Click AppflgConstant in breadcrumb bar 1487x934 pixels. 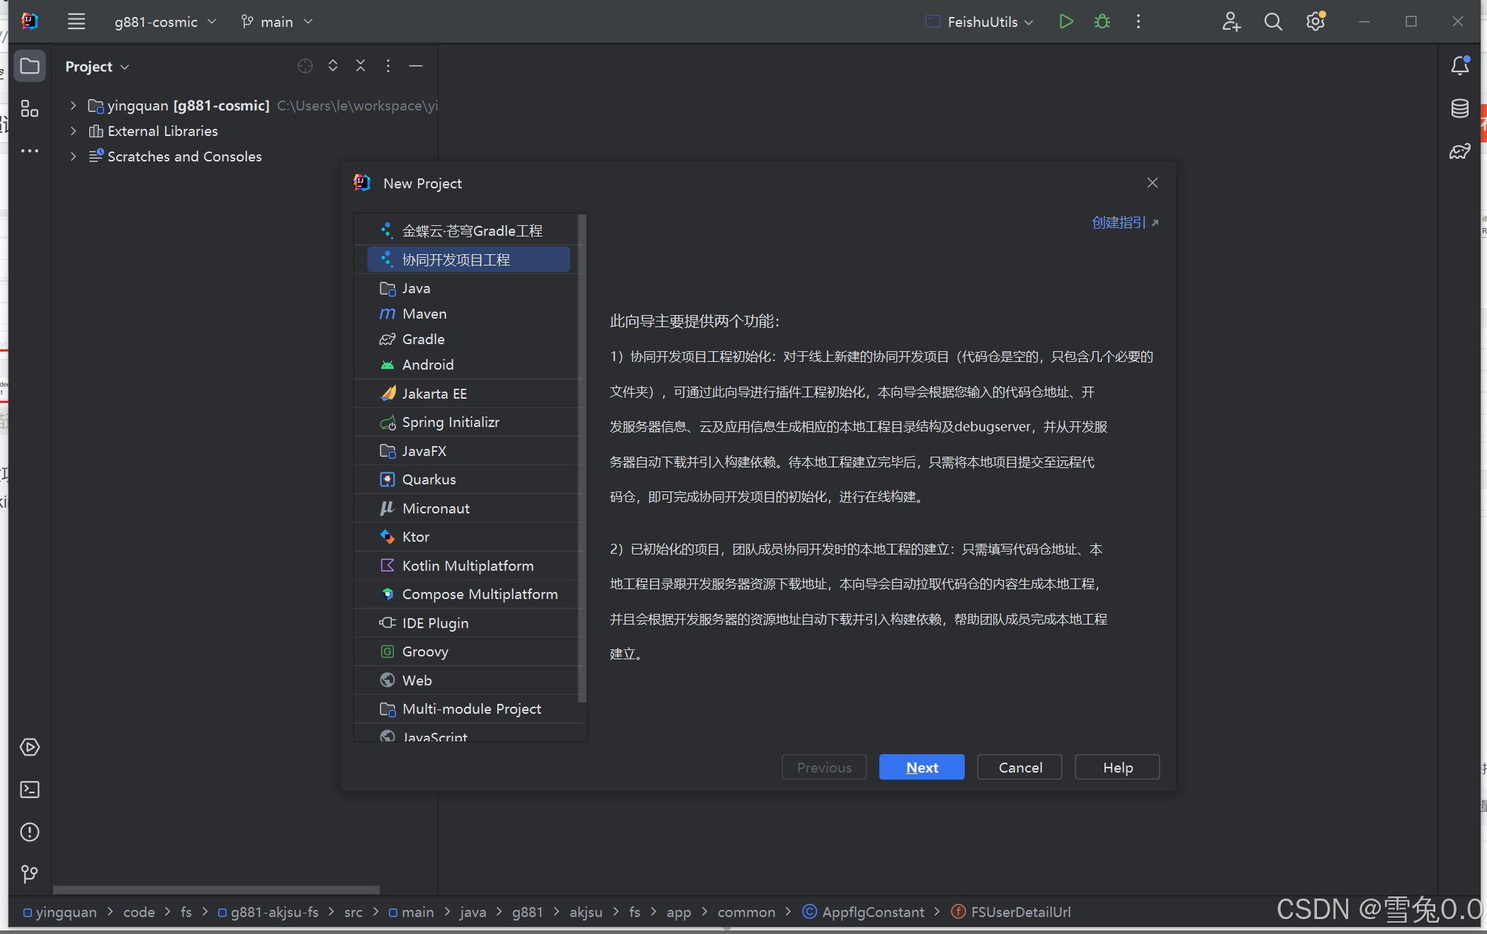click(864, 912)
